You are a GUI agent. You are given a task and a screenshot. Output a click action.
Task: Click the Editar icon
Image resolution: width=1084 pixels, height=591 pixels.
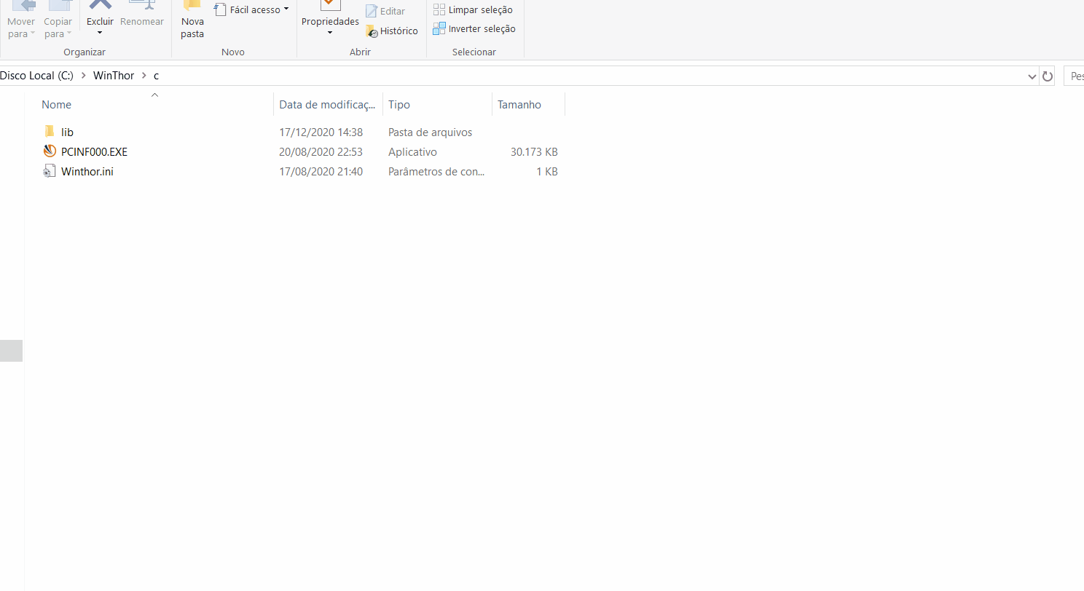[x=372, y=11]
